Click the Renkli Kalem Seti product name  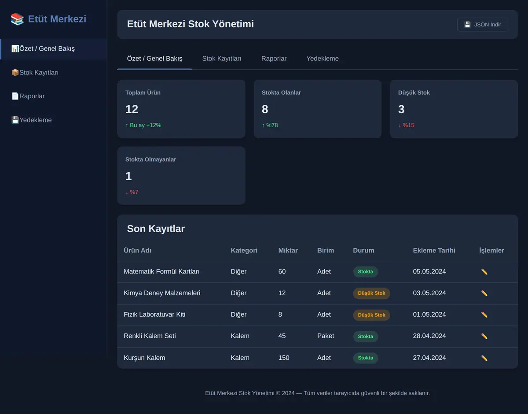click(x=150, y=336)
